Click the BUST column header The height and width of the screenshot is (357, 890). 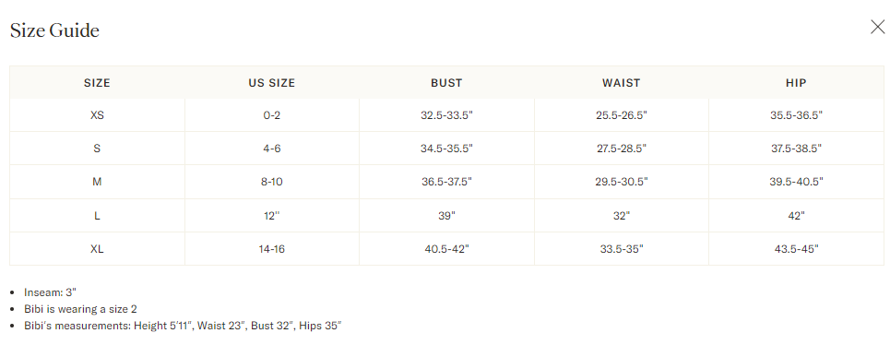tap(446, 83)
